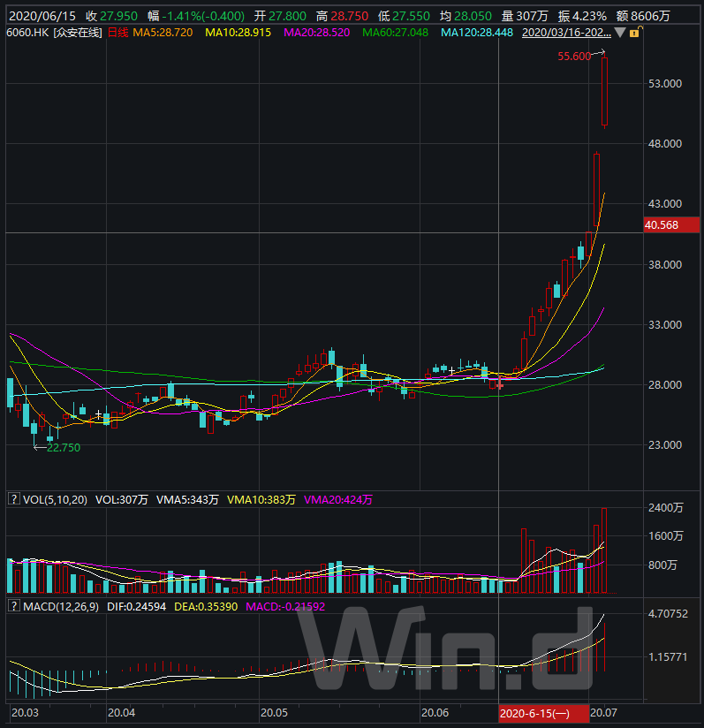704x728 pixels.
Task: Click the MA5:28.720 legend
Action: pyautogui.click(x=163, y=33)
